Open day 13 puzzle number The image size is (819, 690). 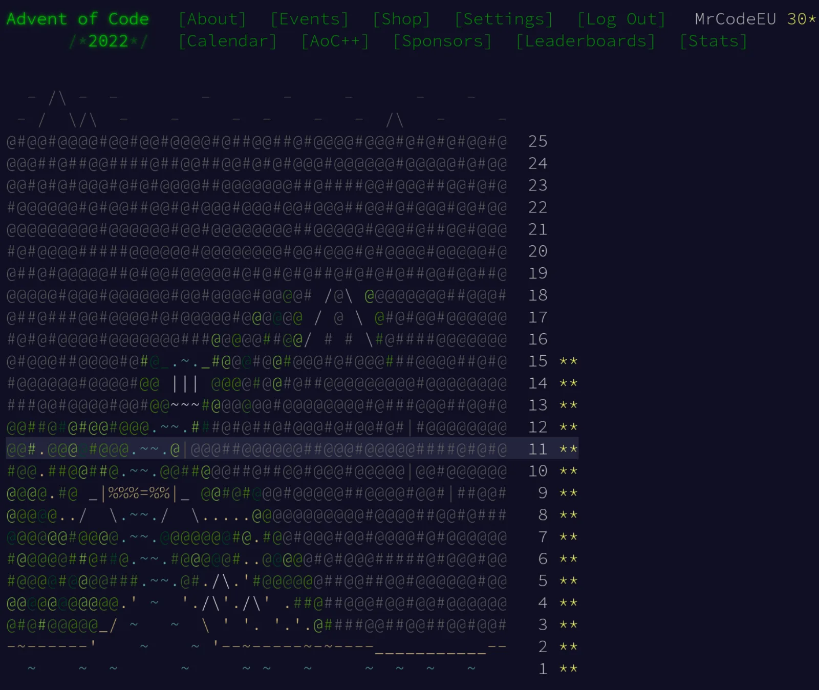click(538, 405)
